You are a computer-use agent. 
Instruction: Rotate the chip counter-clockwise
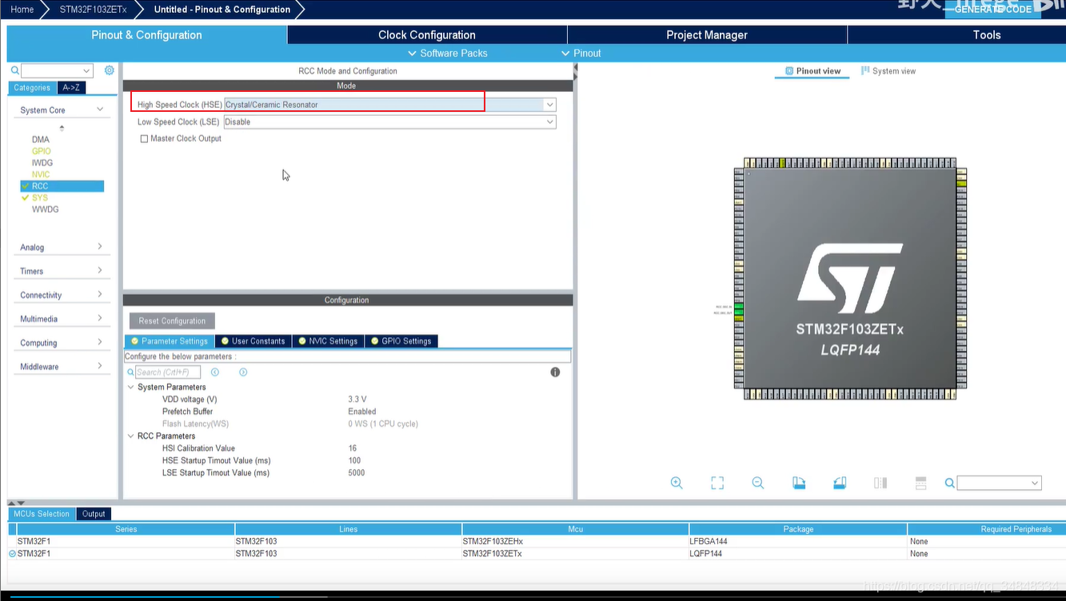tap(840, 483)
